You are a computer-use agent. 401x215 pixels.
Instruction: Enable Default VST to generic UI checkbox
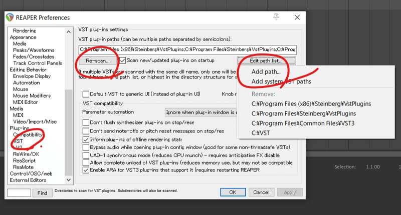click(86, 94)
